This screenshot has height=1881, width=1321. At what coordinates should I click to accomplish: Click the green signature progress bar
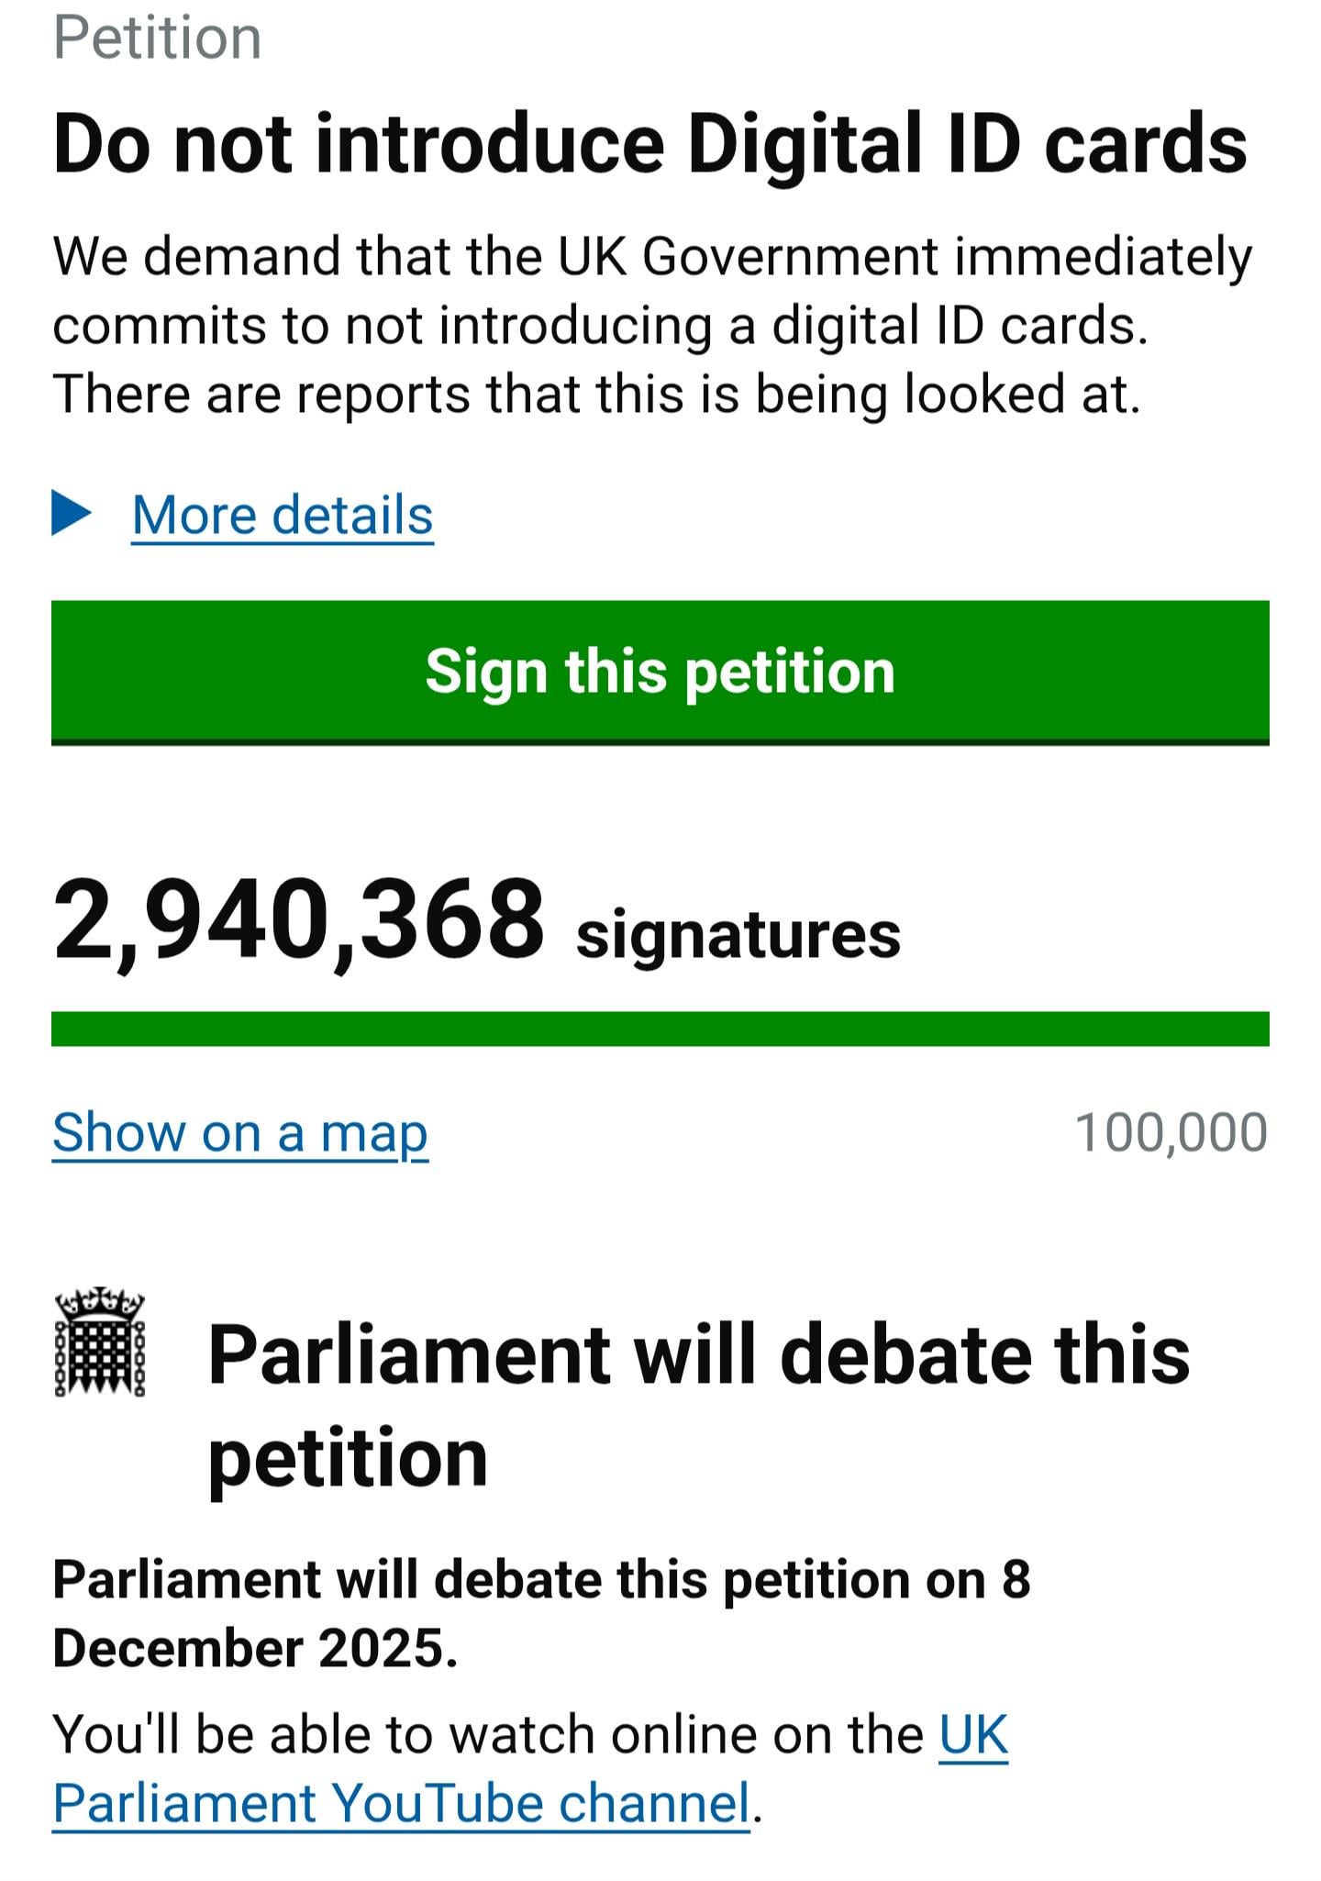coord(660,1029)
